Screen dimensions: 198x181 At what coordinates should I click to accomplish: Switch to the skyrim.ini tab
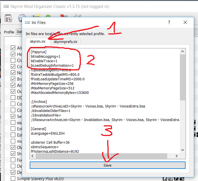[38, 41]
